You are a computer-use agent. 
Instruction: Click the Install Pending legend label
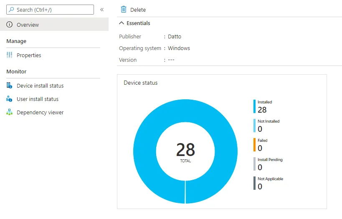270,160
